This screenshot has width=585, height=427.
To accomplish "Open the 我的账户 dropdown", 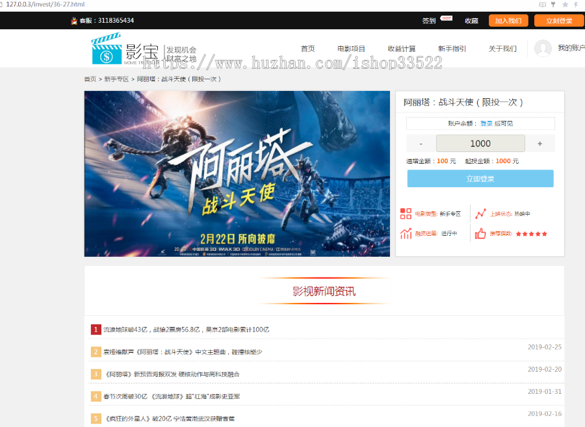I will (569, 48).
